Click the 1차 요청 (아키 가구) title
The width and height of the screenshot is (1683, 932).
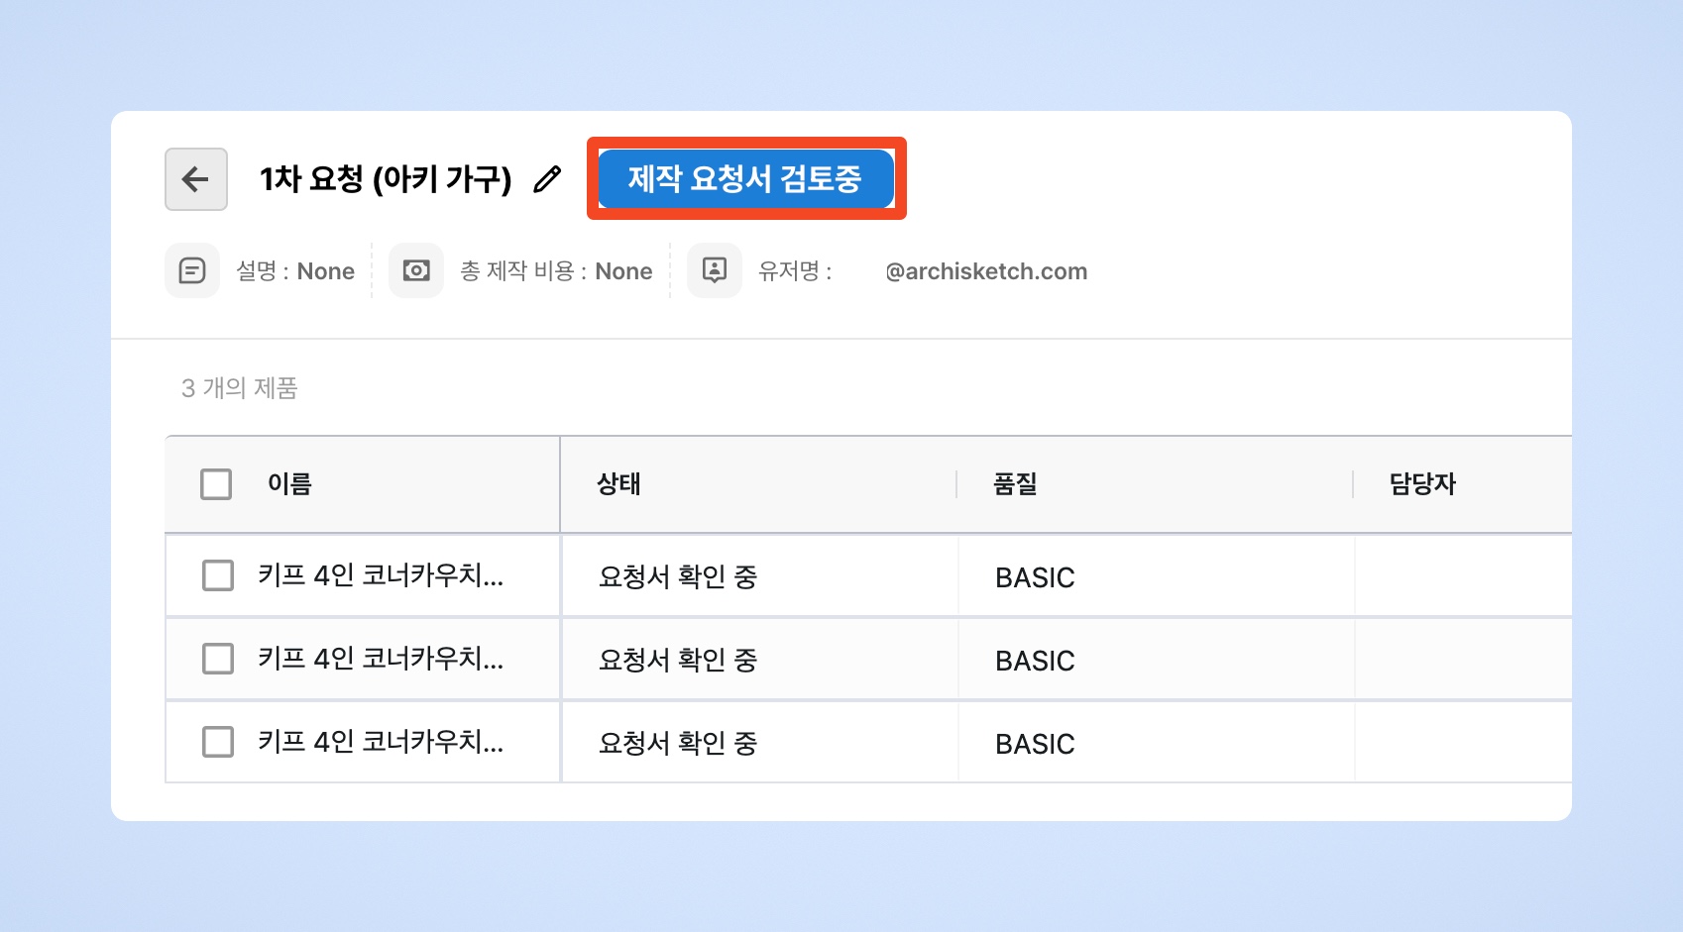386,179
